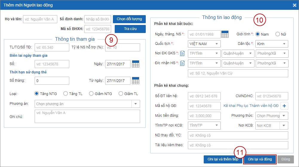
Task: Click Ghi lại và thêm tiếp button
Action: [x=223, y=159]
